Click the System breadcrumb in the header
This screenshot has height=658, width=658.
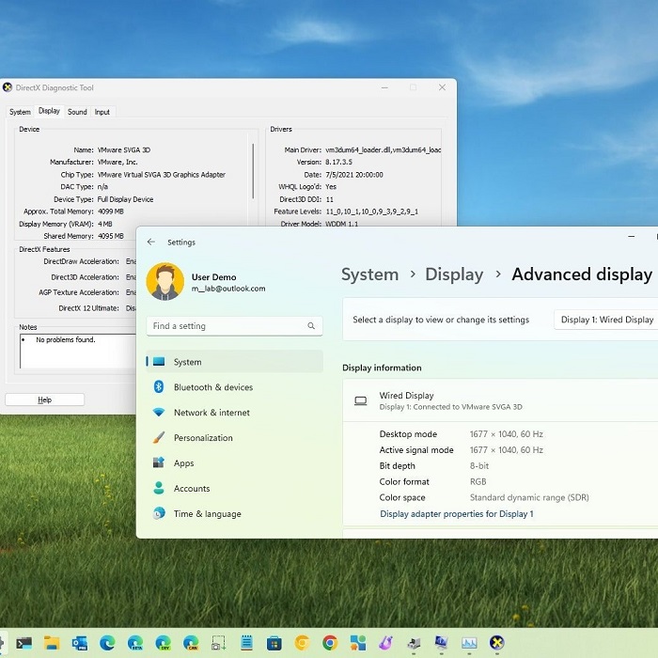(369, 274)
